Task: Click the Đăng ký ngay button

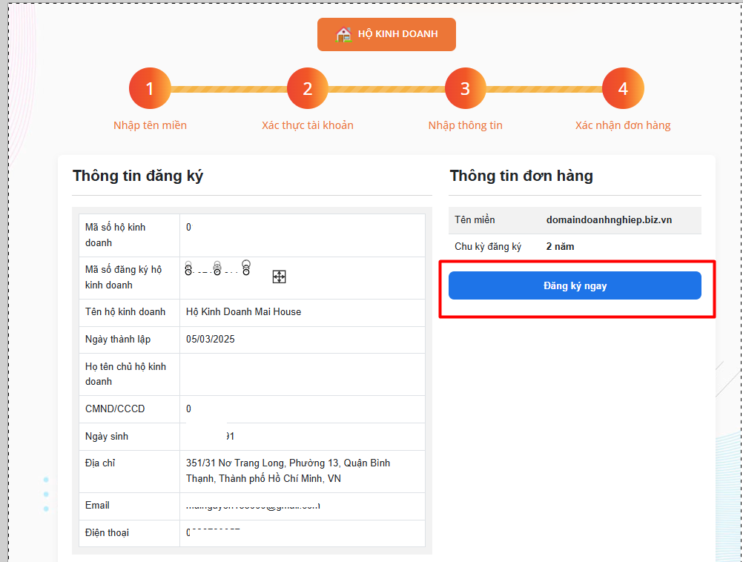Action: [x=575, y=285]
